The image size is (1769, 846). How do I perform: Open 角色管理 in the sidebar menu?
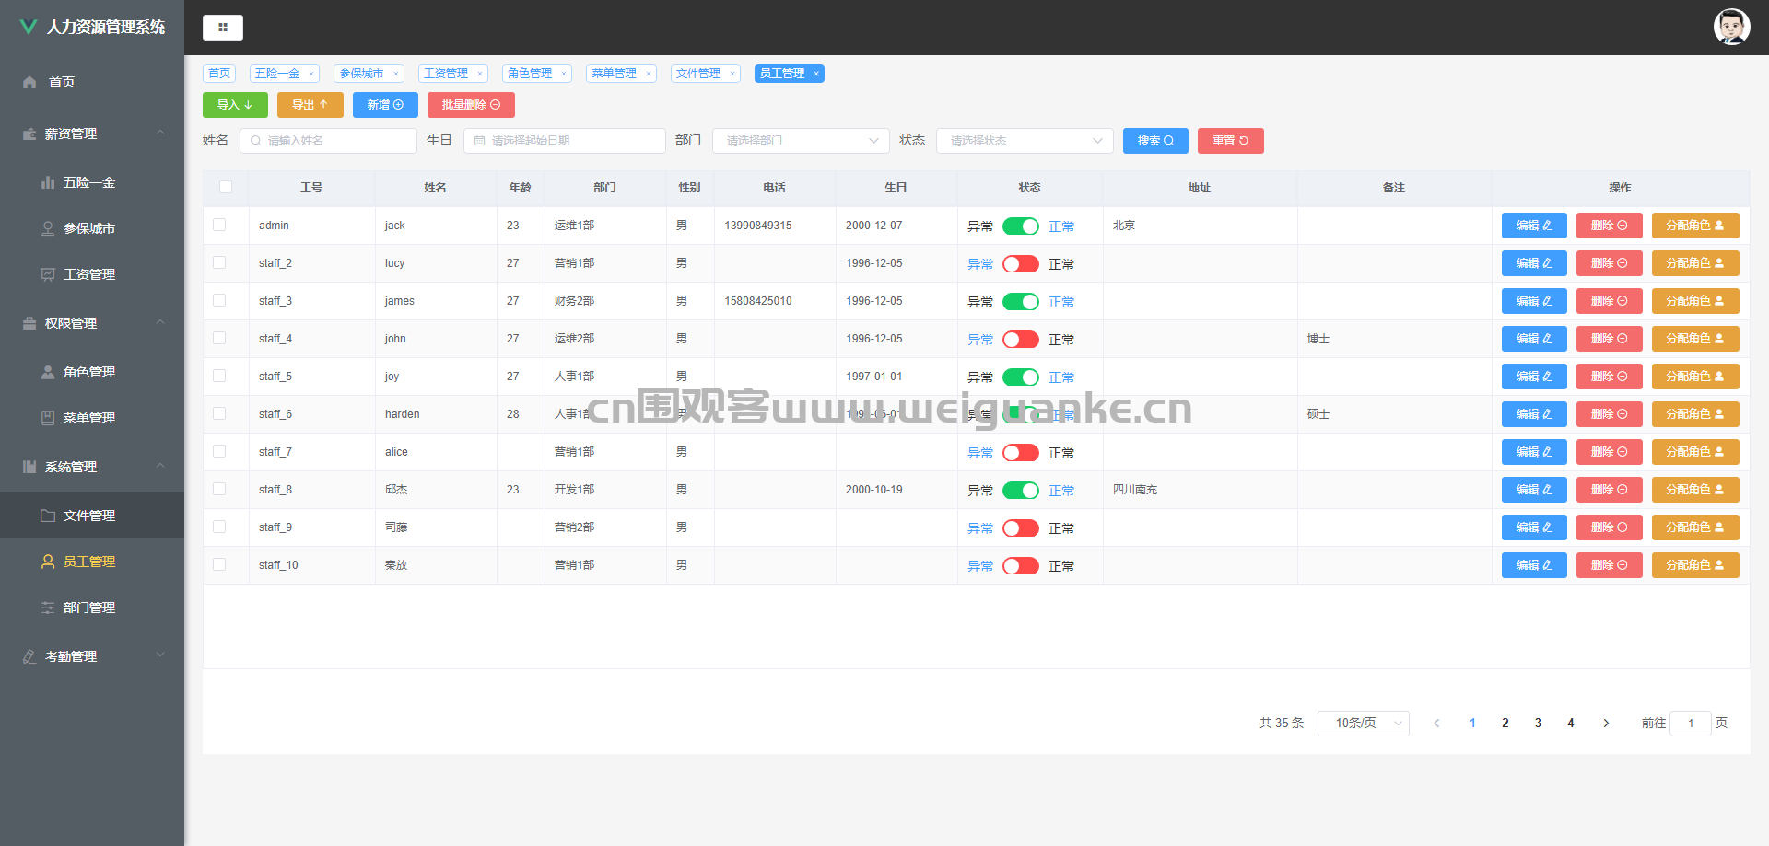coord(92,372)
